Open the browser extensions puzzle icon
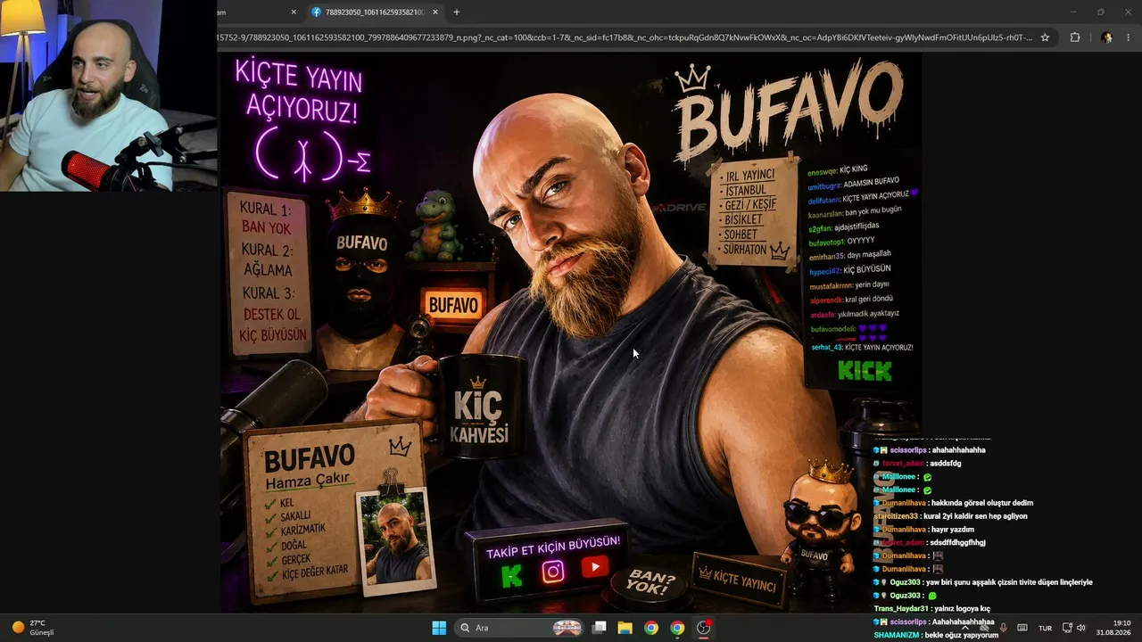 (x=1074, y=37)
